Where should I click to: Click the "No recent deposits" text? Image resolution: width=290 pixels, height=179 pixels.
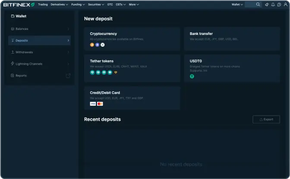point(181,164)
